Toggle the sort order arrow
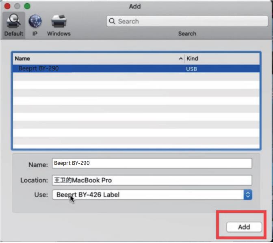The height and width of the screenshot is (243, 273). tap(181, 59)
